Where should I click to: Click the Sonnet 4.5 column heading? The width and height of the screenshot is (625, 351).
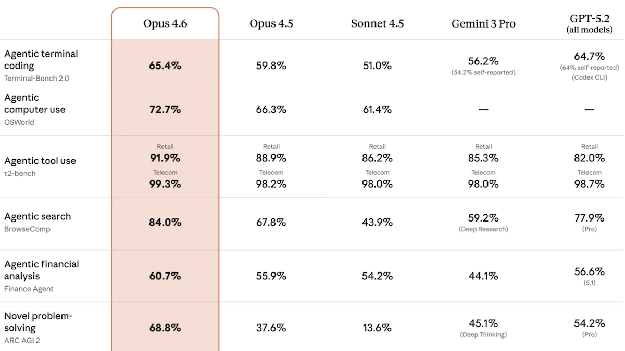pyautogui.click(x=377, y=24)
